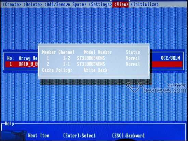Click the Write Back cache policy value
Image resolution: width=188 pixels, height=141 pixels.
coord(96,70)
